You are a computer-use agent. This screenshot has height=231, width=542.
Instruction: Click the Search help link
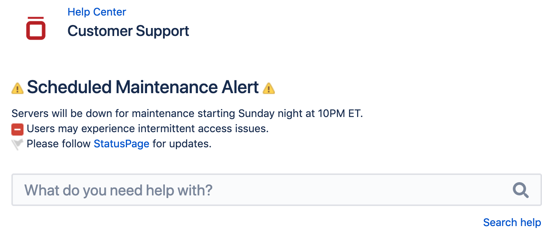[512, 222]
